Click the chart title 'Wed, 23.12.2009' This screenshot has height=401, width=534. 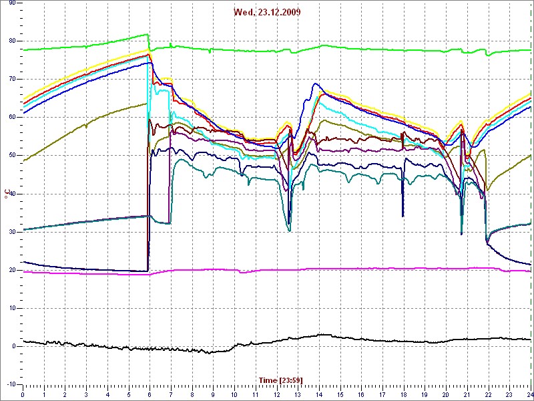[266, 13]
